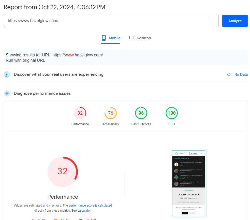Screen dimensions: 250x220
Task: Select the Accessibility score gauge 76
Action: point(111,113)
